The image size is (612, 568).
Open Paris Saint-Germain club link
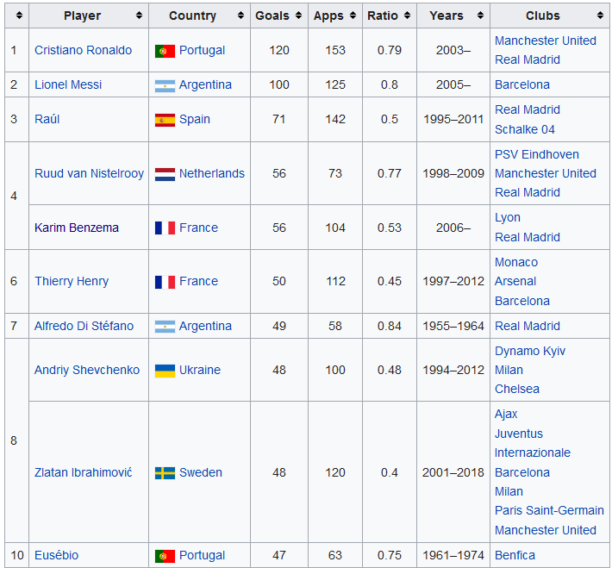549,510
